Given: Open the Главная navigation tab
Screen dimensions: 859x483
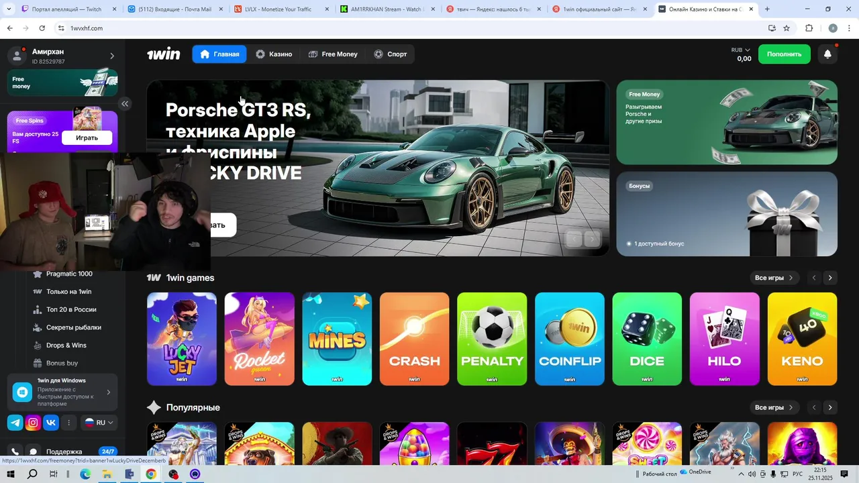Looking at the screenshot, I should (x=219, y=54).
